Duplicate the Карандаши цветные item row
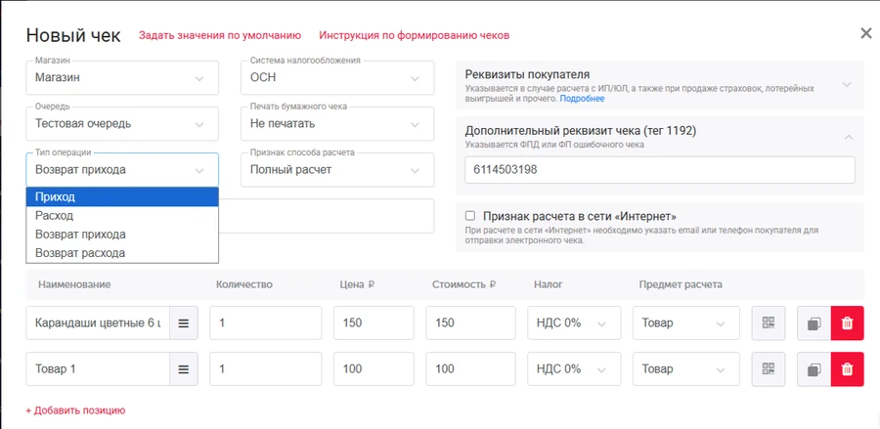Viewport: 880px width, 429px height. 814,322
